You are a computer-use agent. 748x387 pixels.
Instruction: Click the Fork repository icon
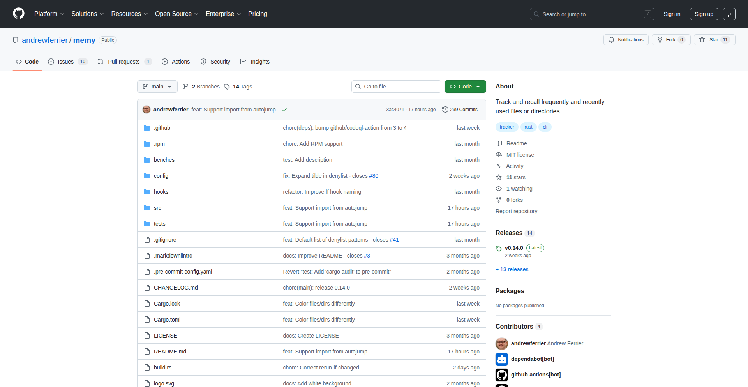[660, 40]
